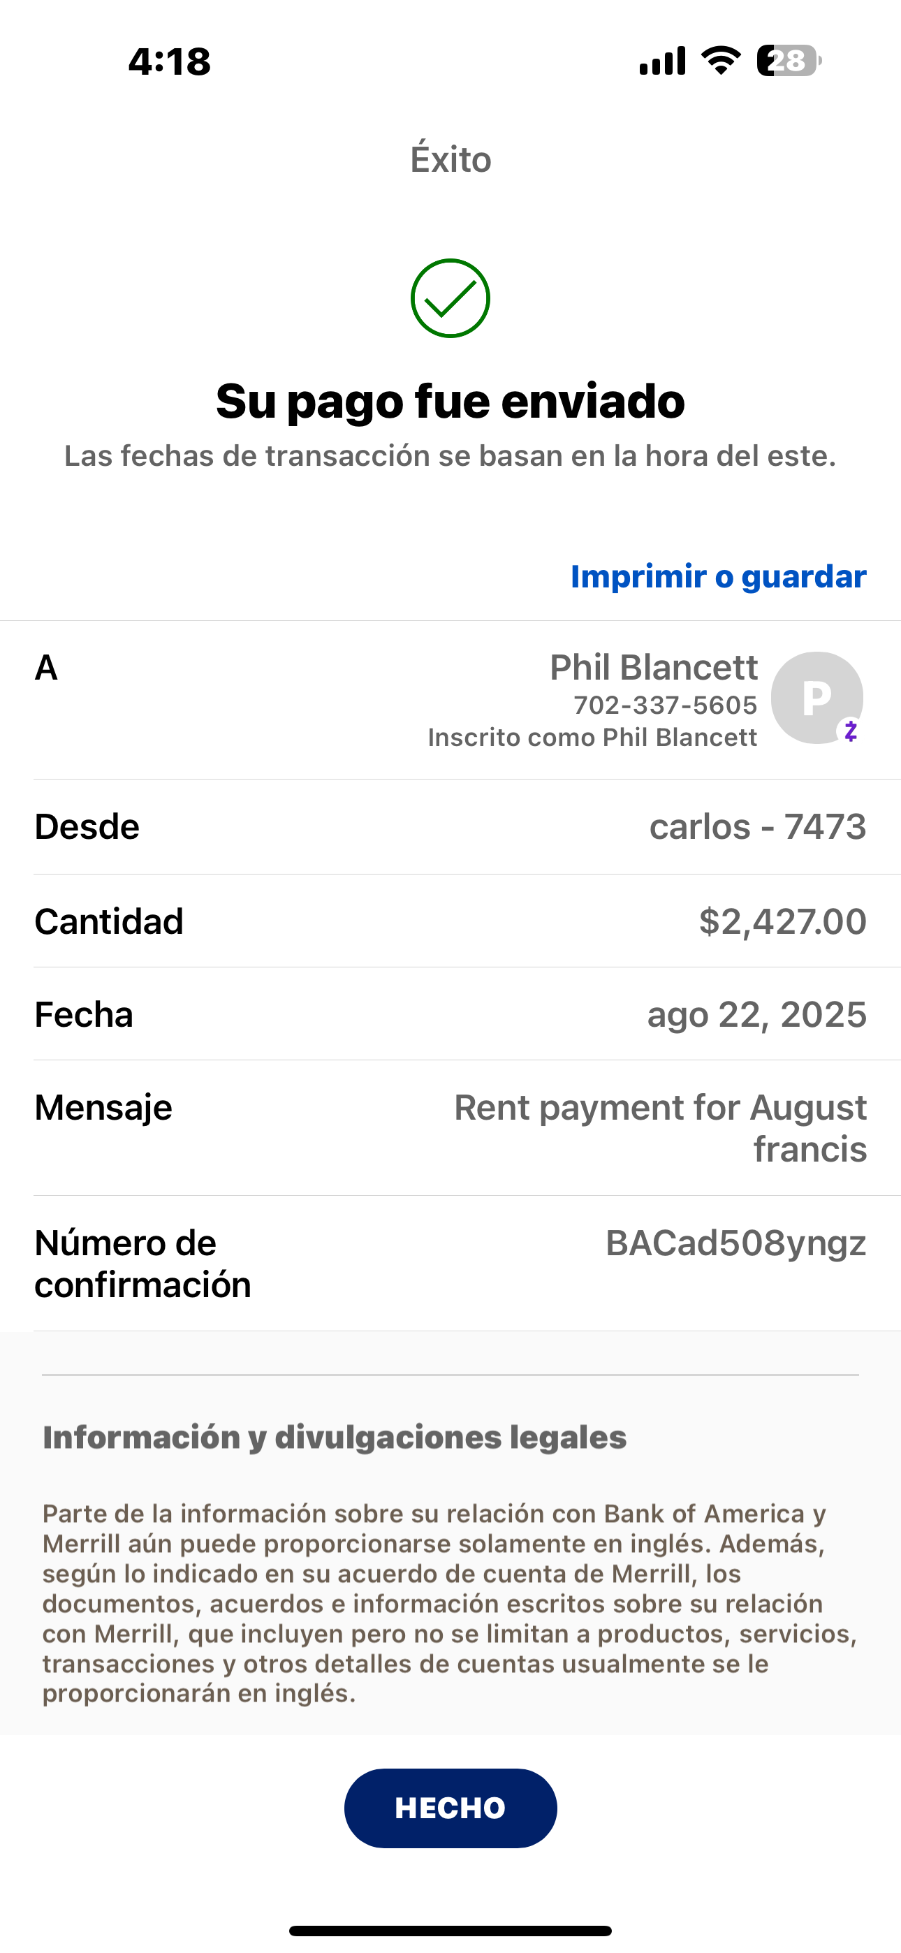
Task: Tap the Su pago fue enviado heading
Action: coord(450,400)
